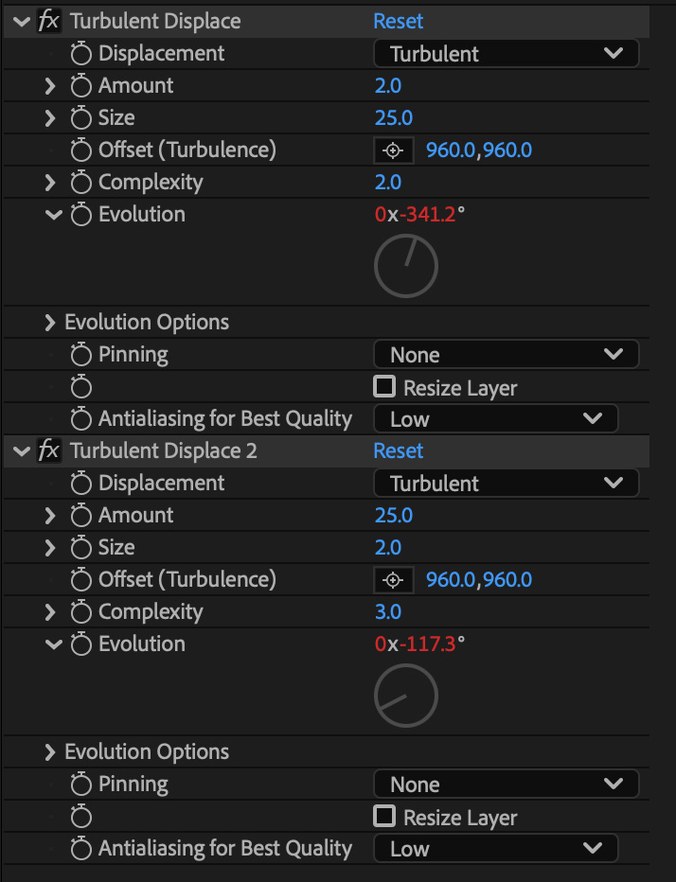This screenshot has height=882, width=676.
Task: Open Pinning dropdown in Turbulent Displace
Action: pyautogui.click(x=506, y=354)
